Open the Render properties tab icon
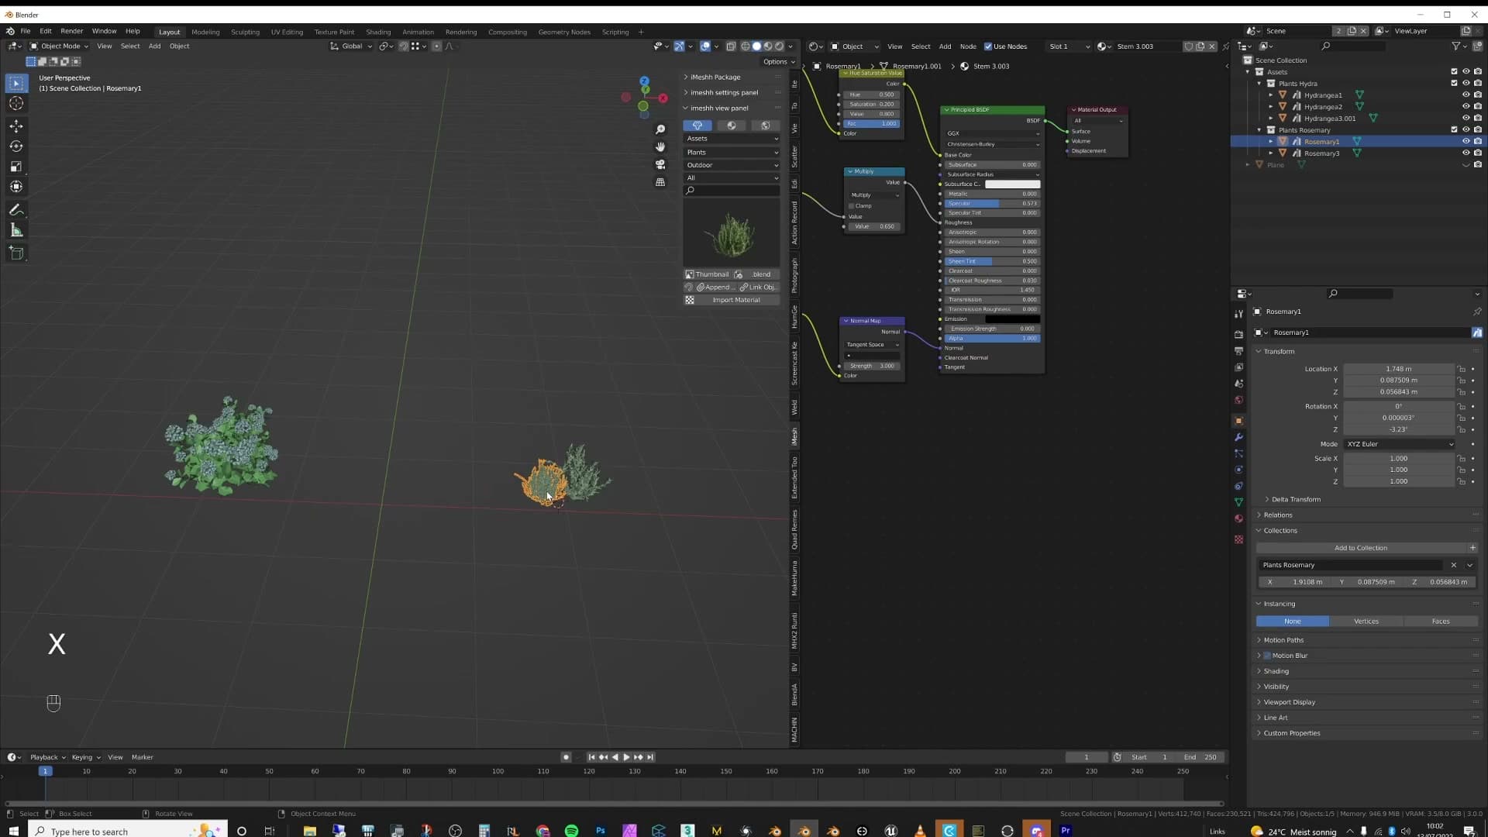1488x837 pixels. tap(1238, 334)
